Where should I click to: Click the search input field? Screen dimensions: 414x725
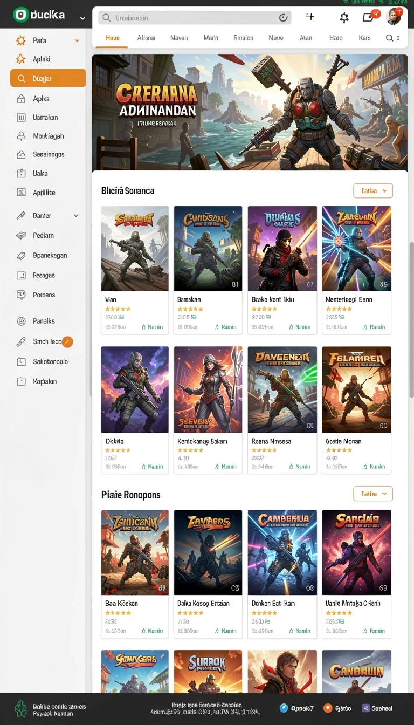click(x=195, y=18)
